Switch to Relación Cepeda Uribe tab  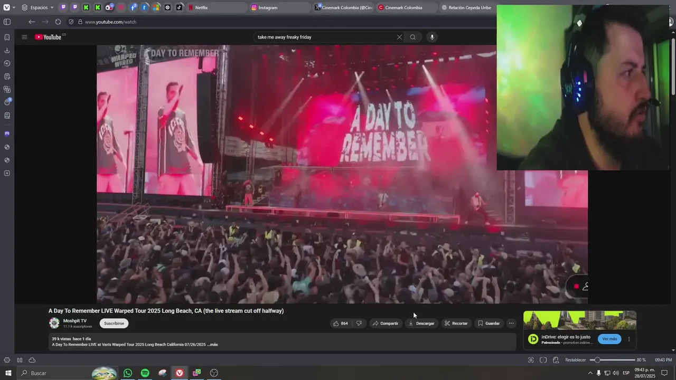point(467,7)
